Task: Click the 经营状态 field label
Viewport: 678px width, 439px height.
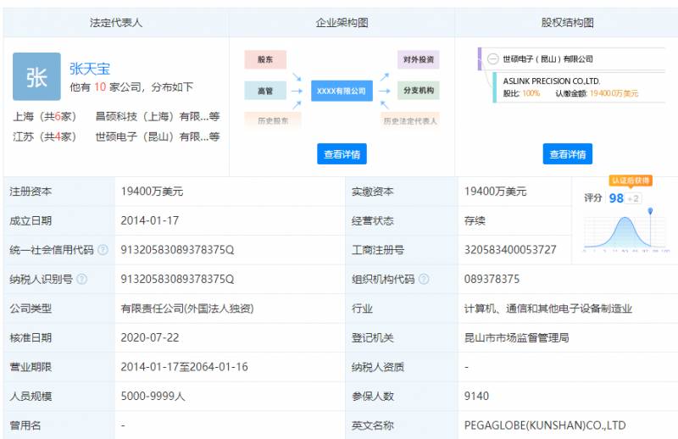Action: (373, 220)
